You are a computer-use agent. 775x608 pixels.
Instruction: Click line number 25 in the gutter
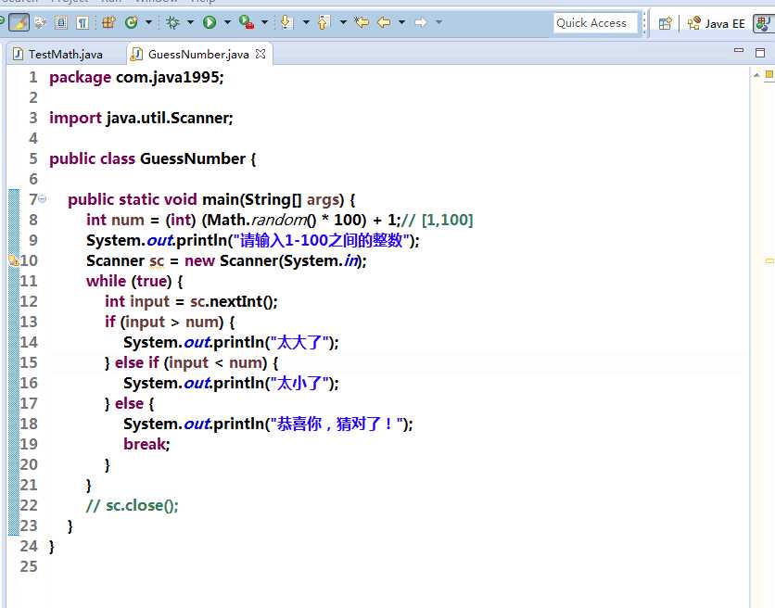[x=29, y=566]
